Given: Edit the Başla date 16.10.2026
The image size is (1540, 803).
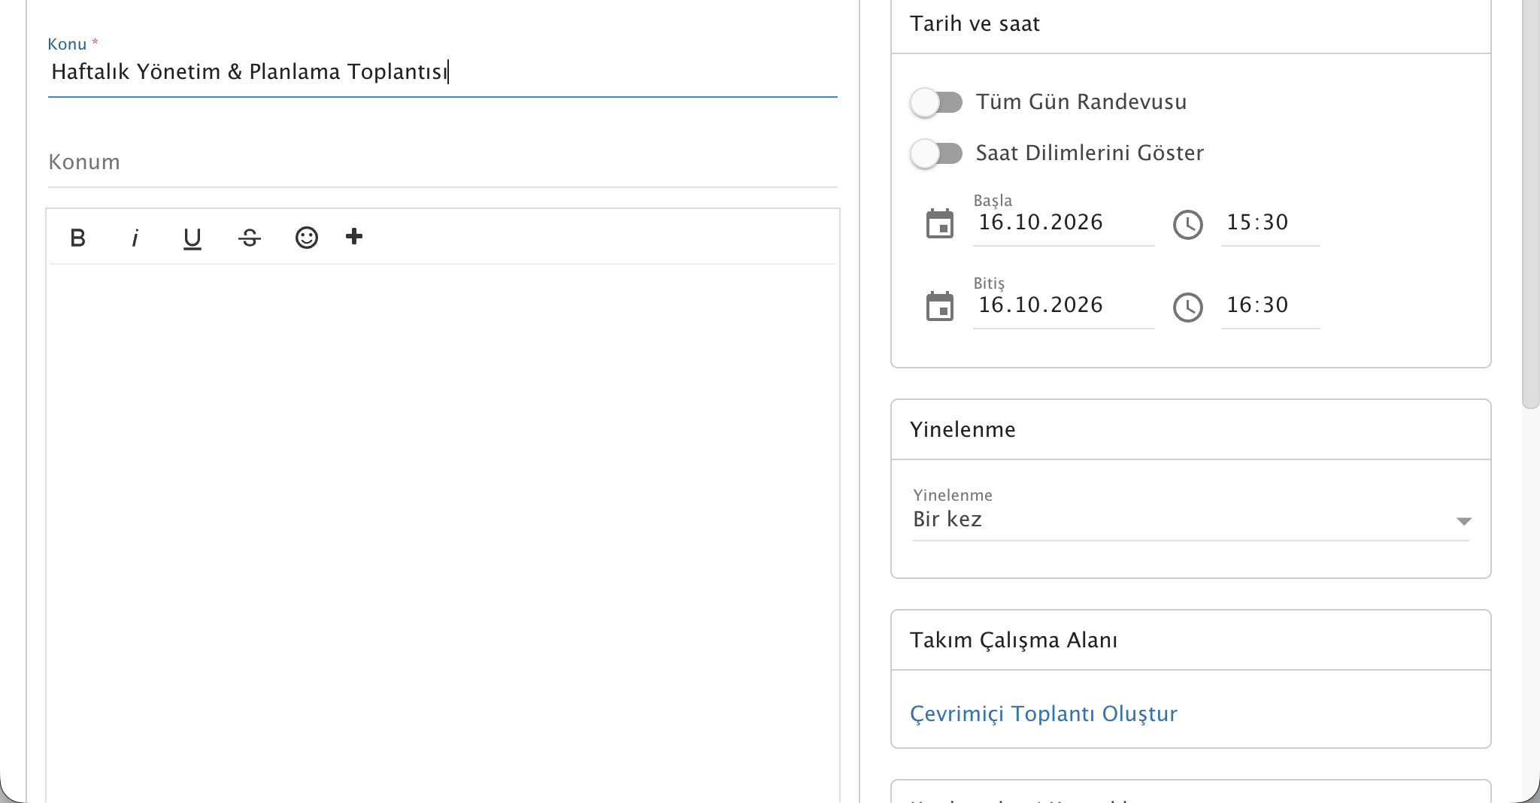Looking at the screenshot, I should tap(1063, 223).
